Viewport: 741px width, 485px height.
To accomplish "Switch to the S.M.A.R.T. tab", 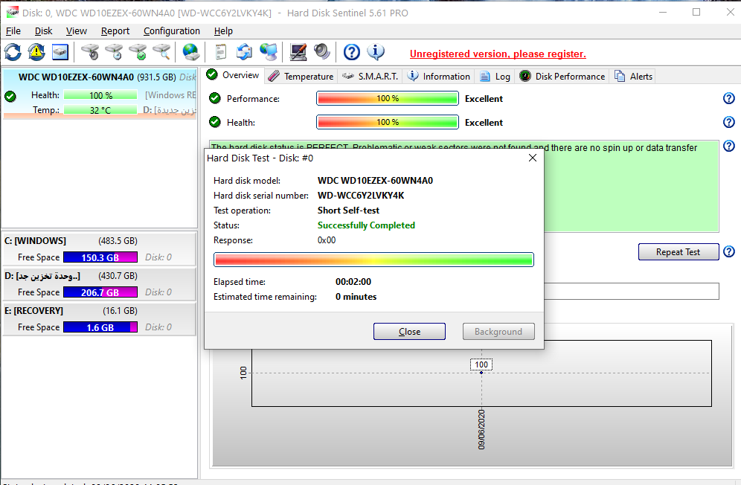I will pyautogui.click(x=370, y=77).
